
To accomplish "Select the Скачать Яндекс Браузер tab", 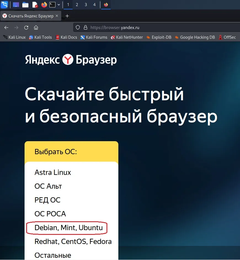I will coord(31,16).
